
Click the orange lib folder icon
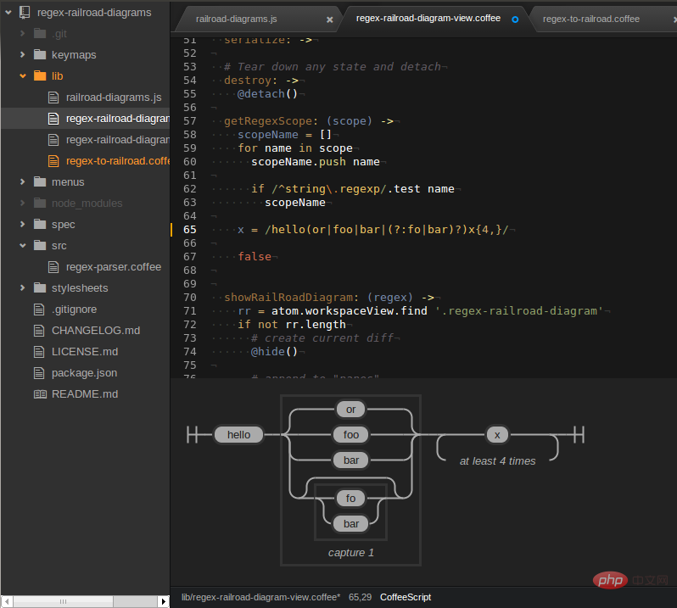[x=40, y=75]
